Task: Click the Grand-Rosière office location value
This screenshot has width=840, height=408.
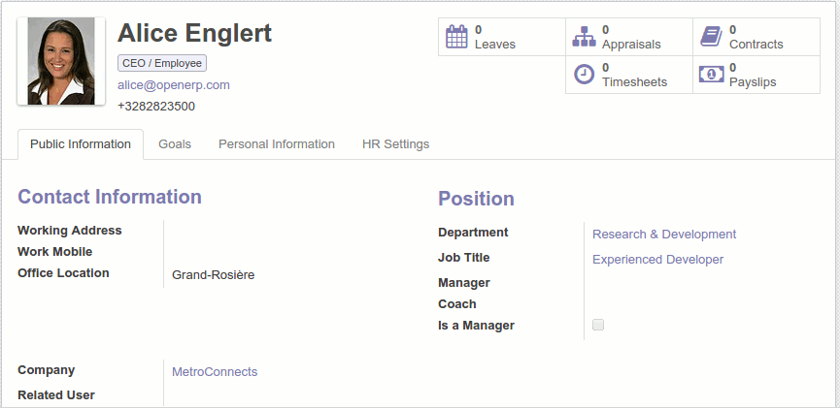Action: (x=213, y=275)
